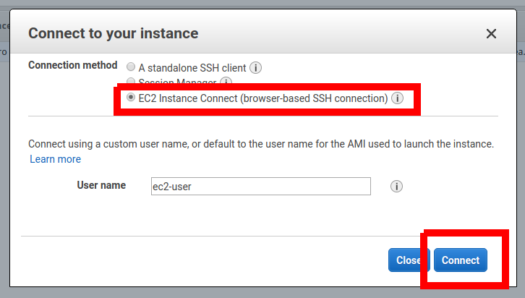Click the 'EC2 Instance Connect (browser-based SSH connection)' text
Viewport: 525px width, 298px height.
(x=263, y=98)
